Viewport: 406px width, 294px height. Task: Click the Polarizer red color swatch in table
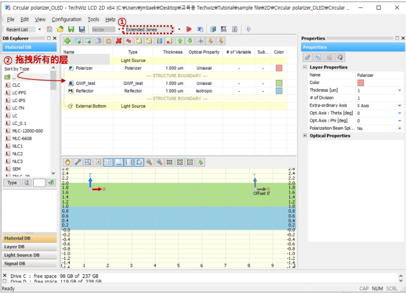tap(279, 68)
